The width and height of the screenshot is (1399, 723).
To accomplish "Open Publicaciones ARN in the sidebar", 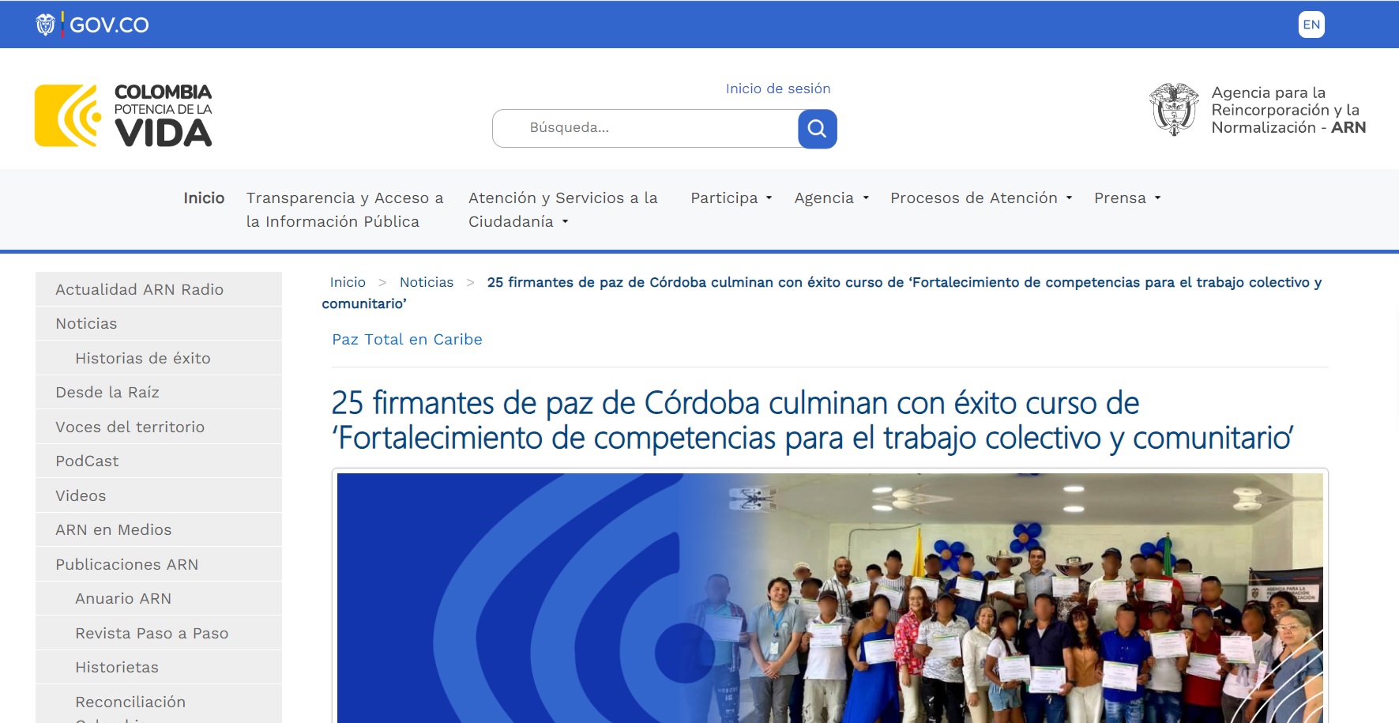I will pyautogui.click(x=159, y=564).
